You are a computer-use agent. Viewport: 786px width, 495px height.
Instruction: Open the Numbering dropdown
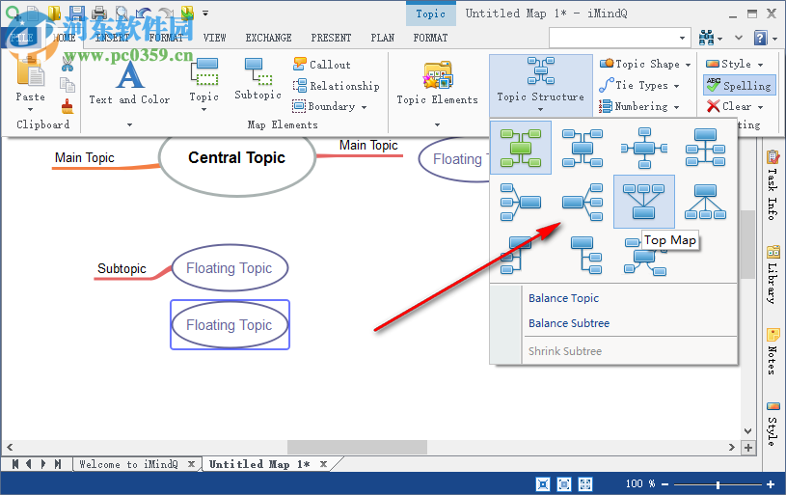click(677, 107)
